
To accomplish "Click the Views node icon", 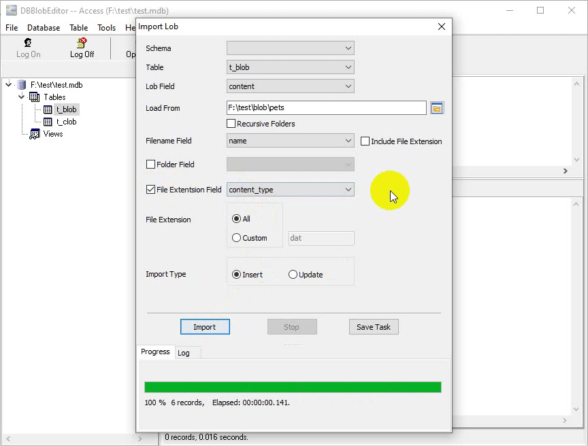I will pyautogui.click(x=35, y=134).
